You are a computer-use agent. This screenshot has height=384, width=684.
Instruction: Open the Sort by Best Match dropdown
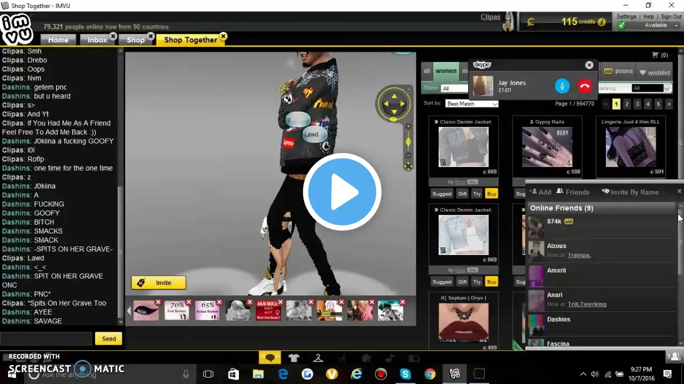pos(471,103)
